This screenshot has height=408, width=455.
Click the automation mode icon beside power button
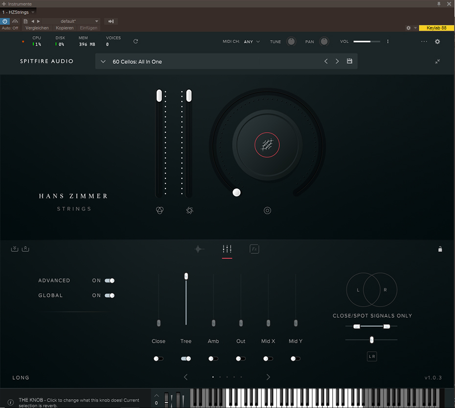click(15, 21)
